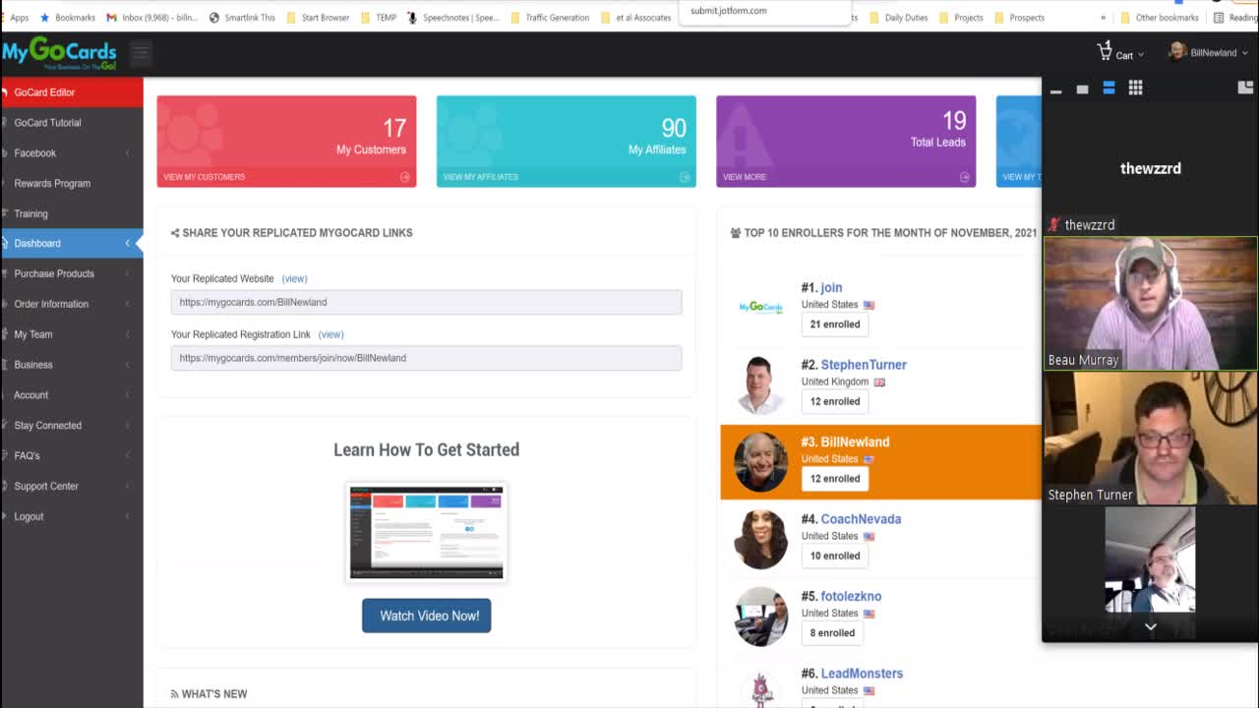This screenshot has height=708, width=1259.
Task: Minimize the Zoom video panel
Action: pos(1055,89)
